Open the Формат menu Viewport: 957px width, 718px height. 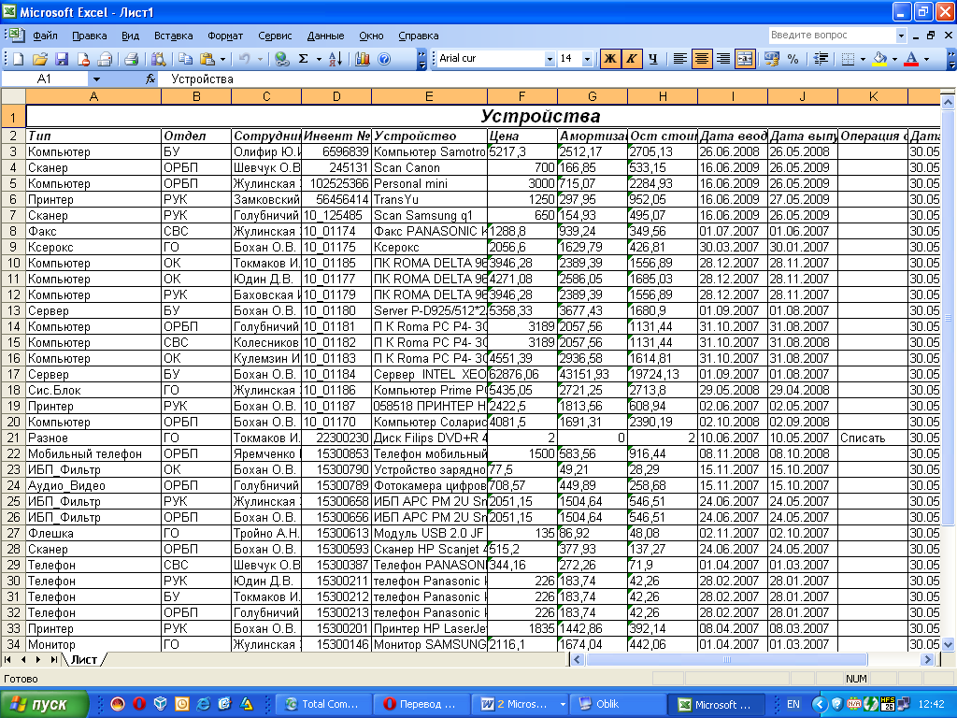coord(225,36)
